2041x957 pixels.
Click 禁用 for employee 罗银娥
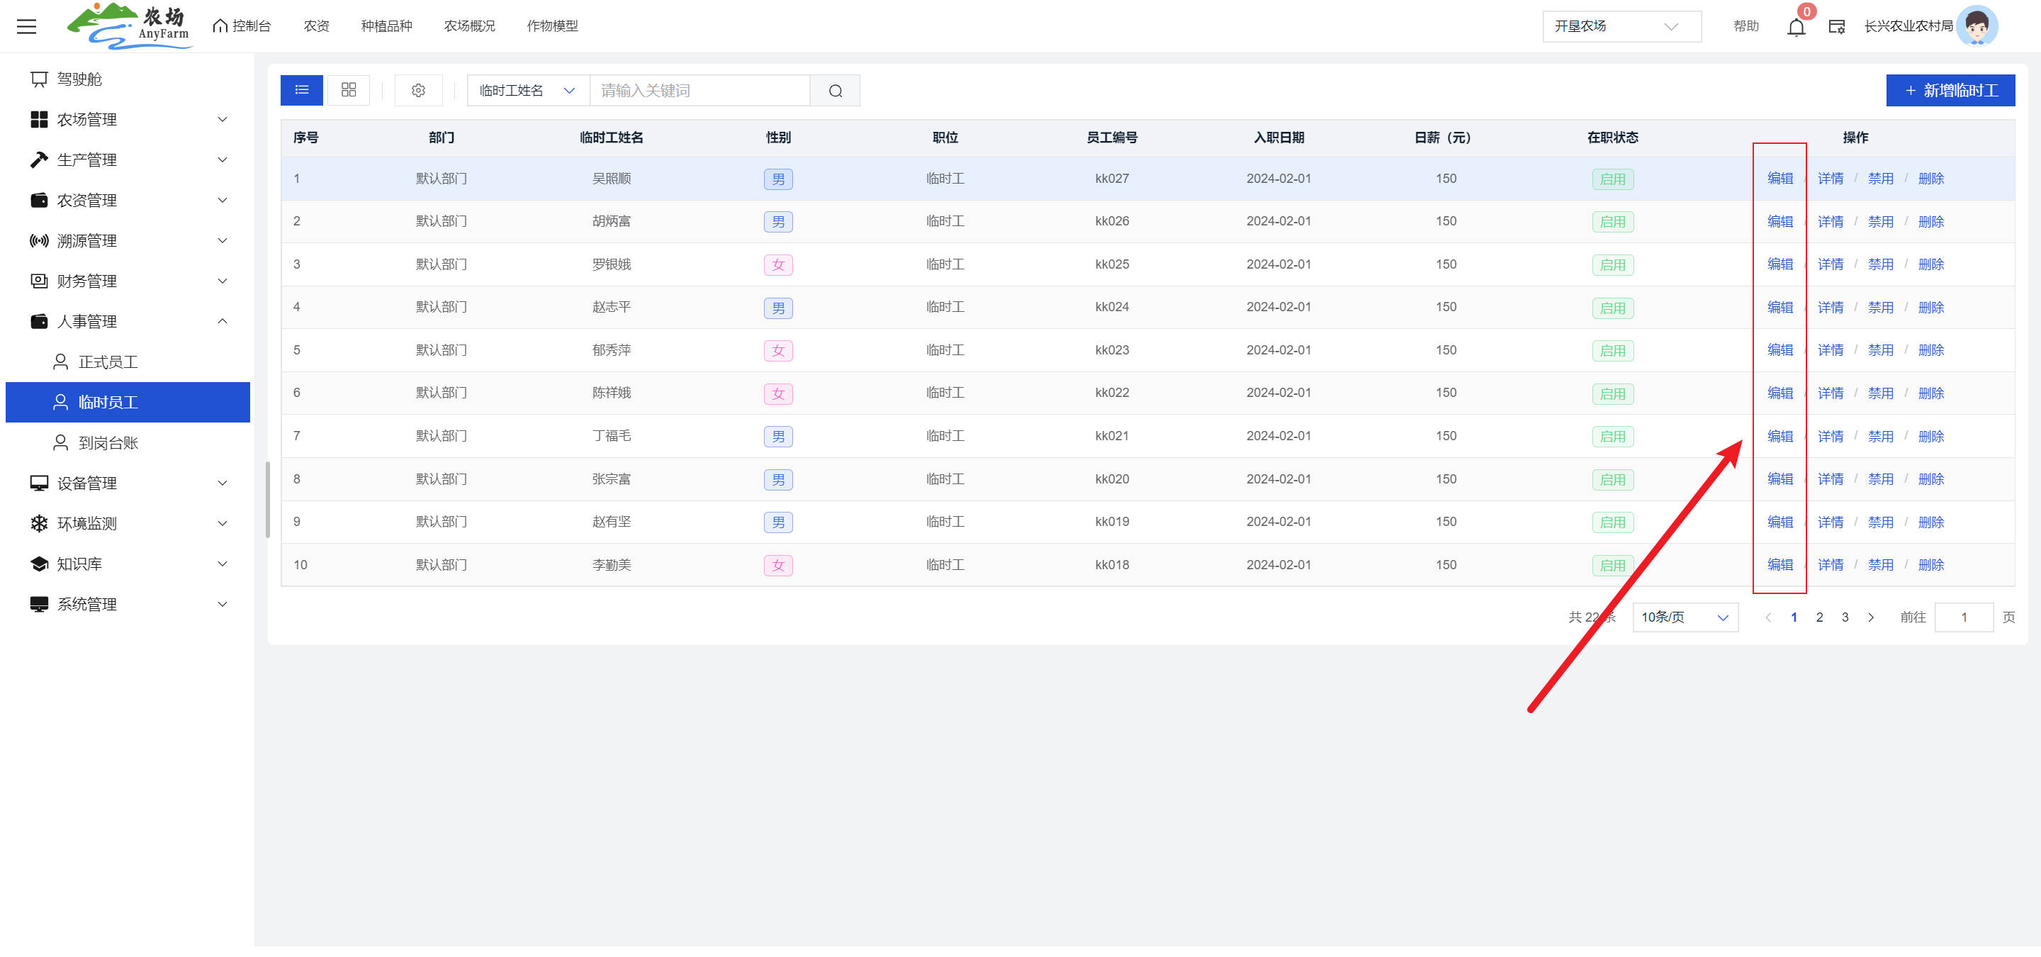click(1880, 264)
